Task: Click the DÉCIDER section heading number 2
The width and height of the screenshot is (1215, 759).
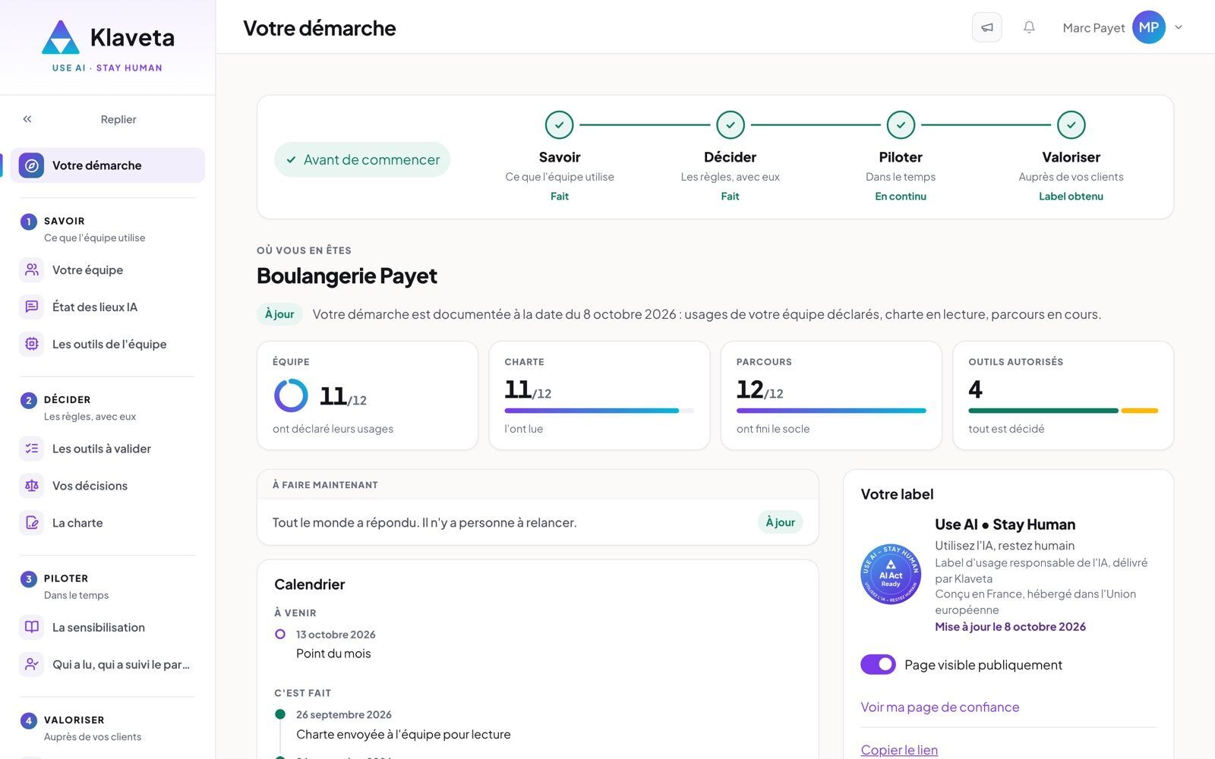Action: (x=29, y=400)
